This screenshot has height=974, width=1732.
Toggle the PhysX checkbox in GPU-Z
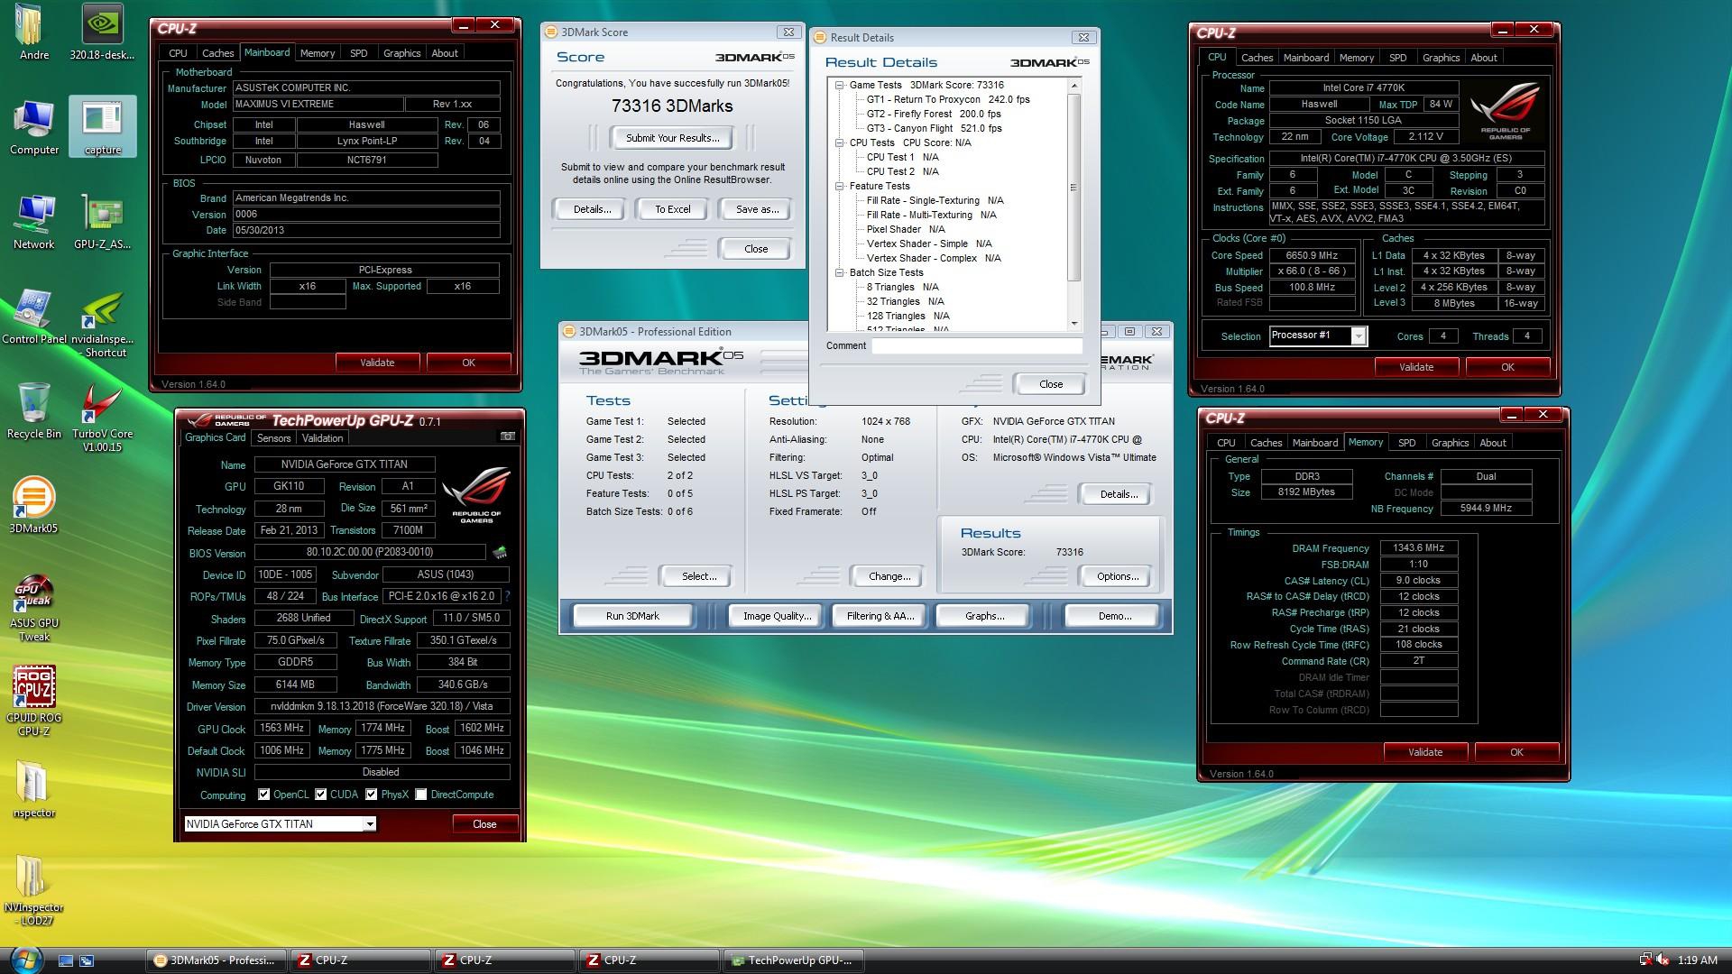371,795
